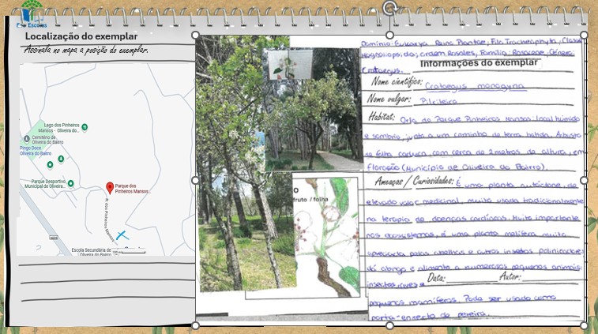The image size is (598, 334).
Task: Click the 'Informações do exemplar' heading
Action: coord(479,63)
